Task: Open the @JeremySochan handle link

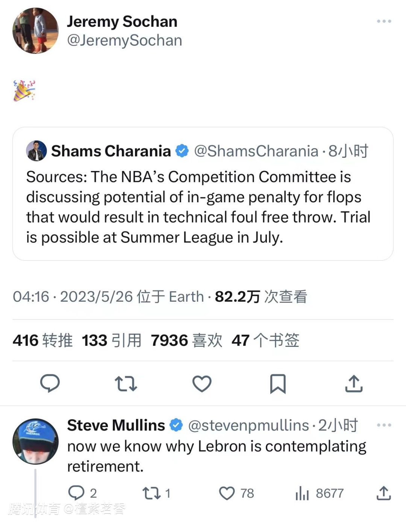Action: point(124,41)
